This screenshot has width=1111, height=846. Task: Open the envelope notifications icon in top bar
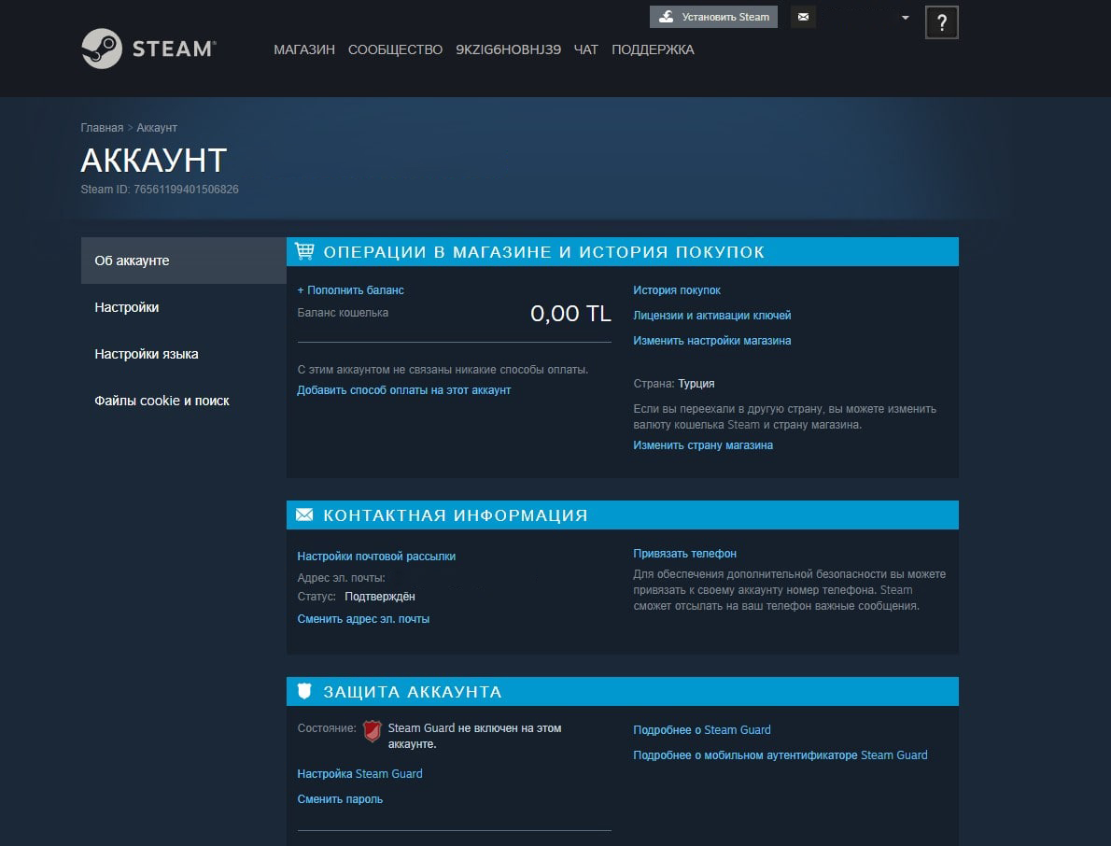(x=803, y=17)
